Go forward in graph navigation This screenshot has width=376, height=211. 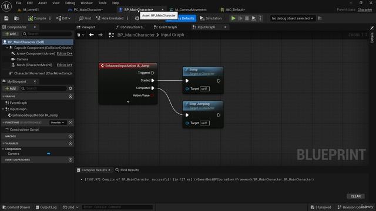point(100,35)
